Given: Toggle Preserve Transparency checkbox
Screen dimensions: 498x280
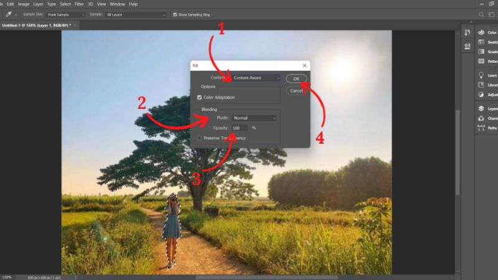Looking at the screenshot, I should click(199, 138).
